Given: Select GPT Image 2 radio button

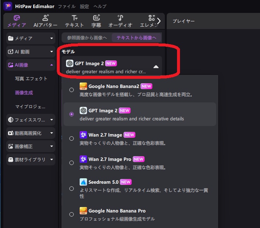Looking at the screenshot, I should point(72,114).
